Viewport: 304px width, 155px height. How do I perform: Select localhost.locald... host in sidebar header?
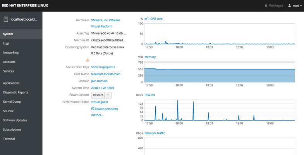(x=21, y=19)
